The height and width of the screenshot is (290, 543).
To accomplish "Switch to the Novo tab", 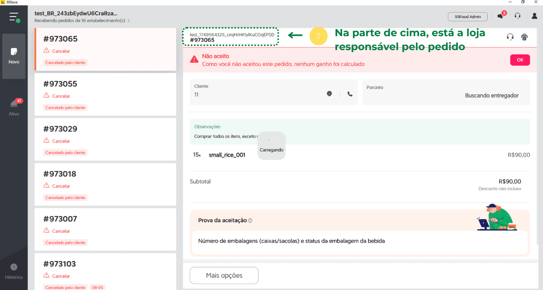I will (14, 56).
